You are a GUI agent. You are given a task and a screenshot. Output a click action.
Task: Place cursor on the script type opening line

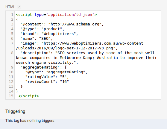pyautogui.click(x=56, y=15)
